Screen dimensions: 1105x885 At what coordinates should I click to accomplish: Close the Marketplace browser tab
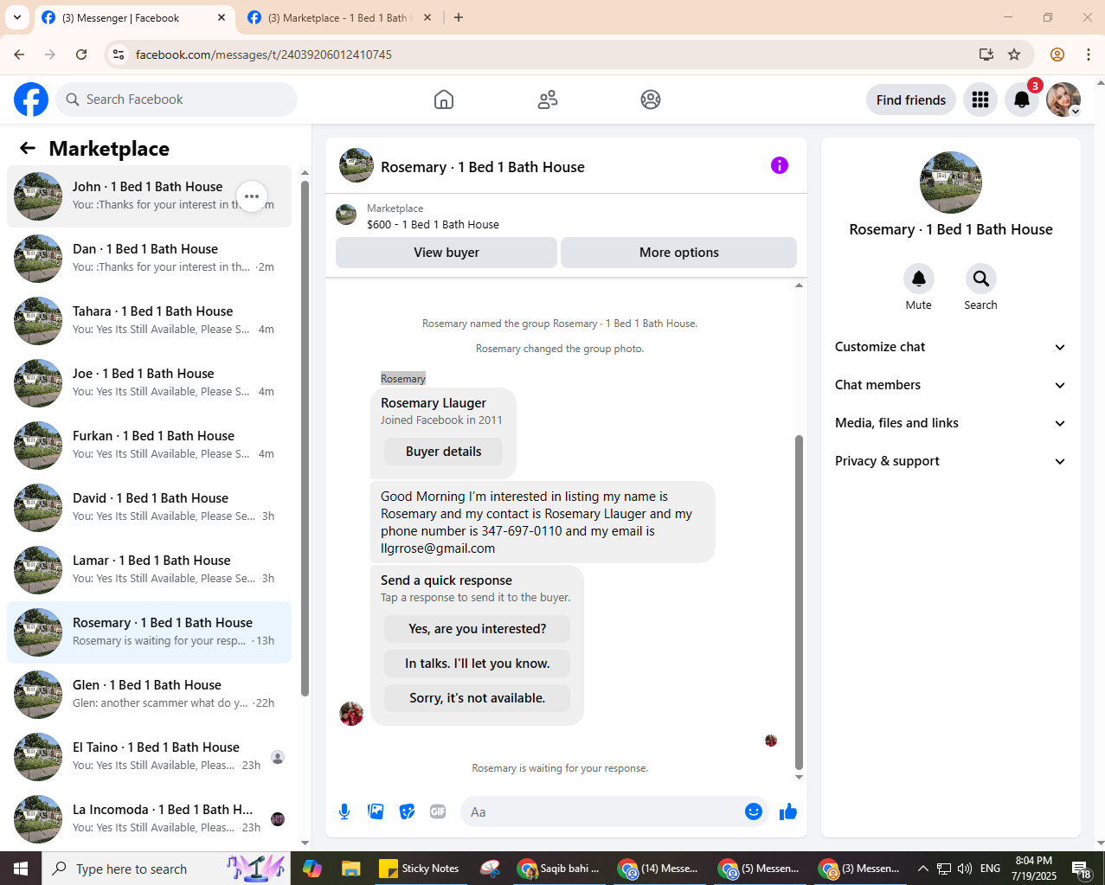427,17
